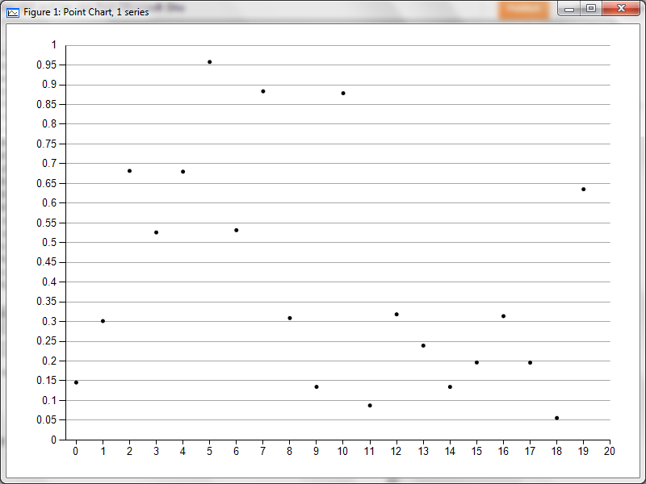646x484 pixels.
Task: Click the y-axis label '0.35'
Action: point(46,301)
